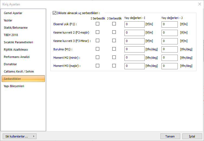Viewport: 204px width, 141px height.
Task: Select Genel Ayarlar in the sidebar
Action: click(13, 13)
